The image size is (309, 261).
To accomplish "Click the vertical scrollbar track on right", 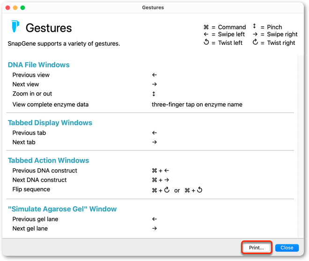I will click(x=301, y=146).
